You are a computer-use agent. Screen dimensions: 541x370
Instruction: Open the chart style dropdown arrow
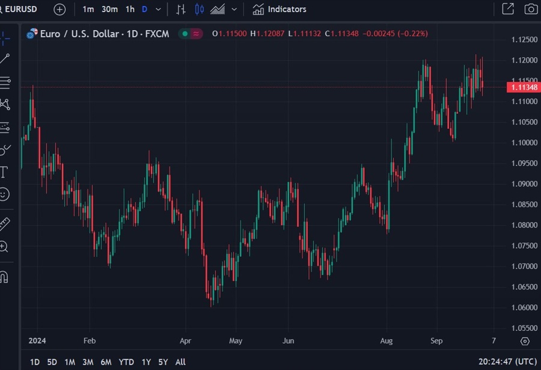(234, 9)
